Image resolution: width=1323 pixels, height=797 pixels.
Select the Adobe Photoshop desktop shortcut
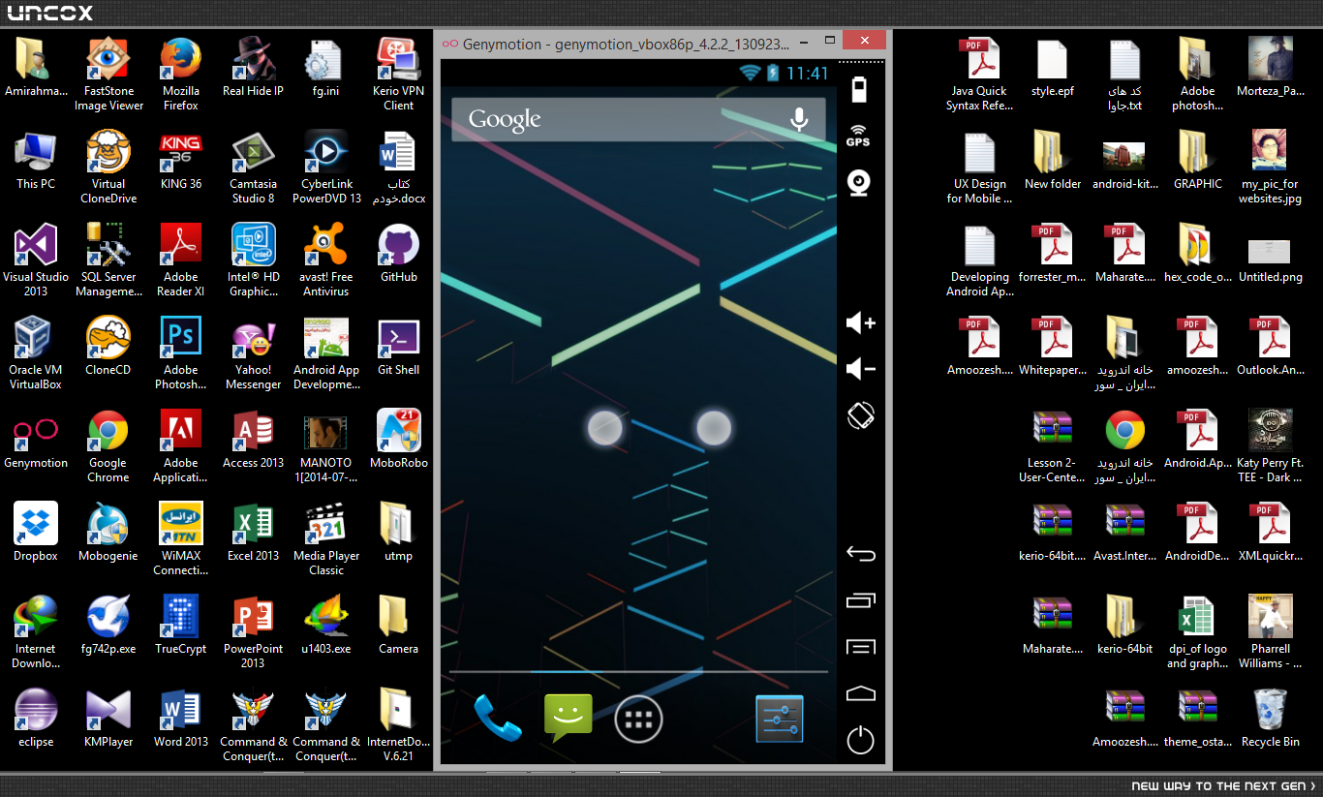point(181,354)
